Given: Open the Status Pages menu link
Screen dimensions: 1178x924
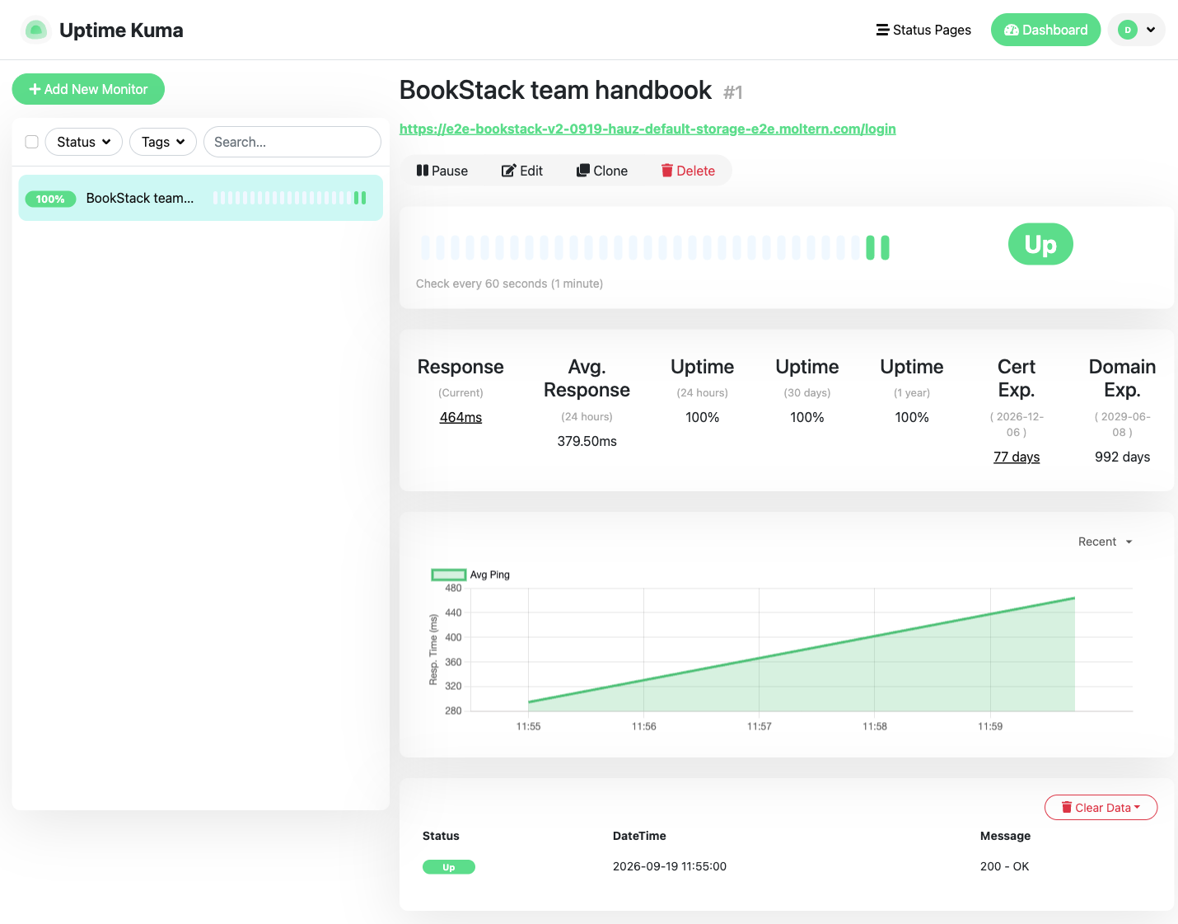Looking at the screenshot, I should click(923, 30).
